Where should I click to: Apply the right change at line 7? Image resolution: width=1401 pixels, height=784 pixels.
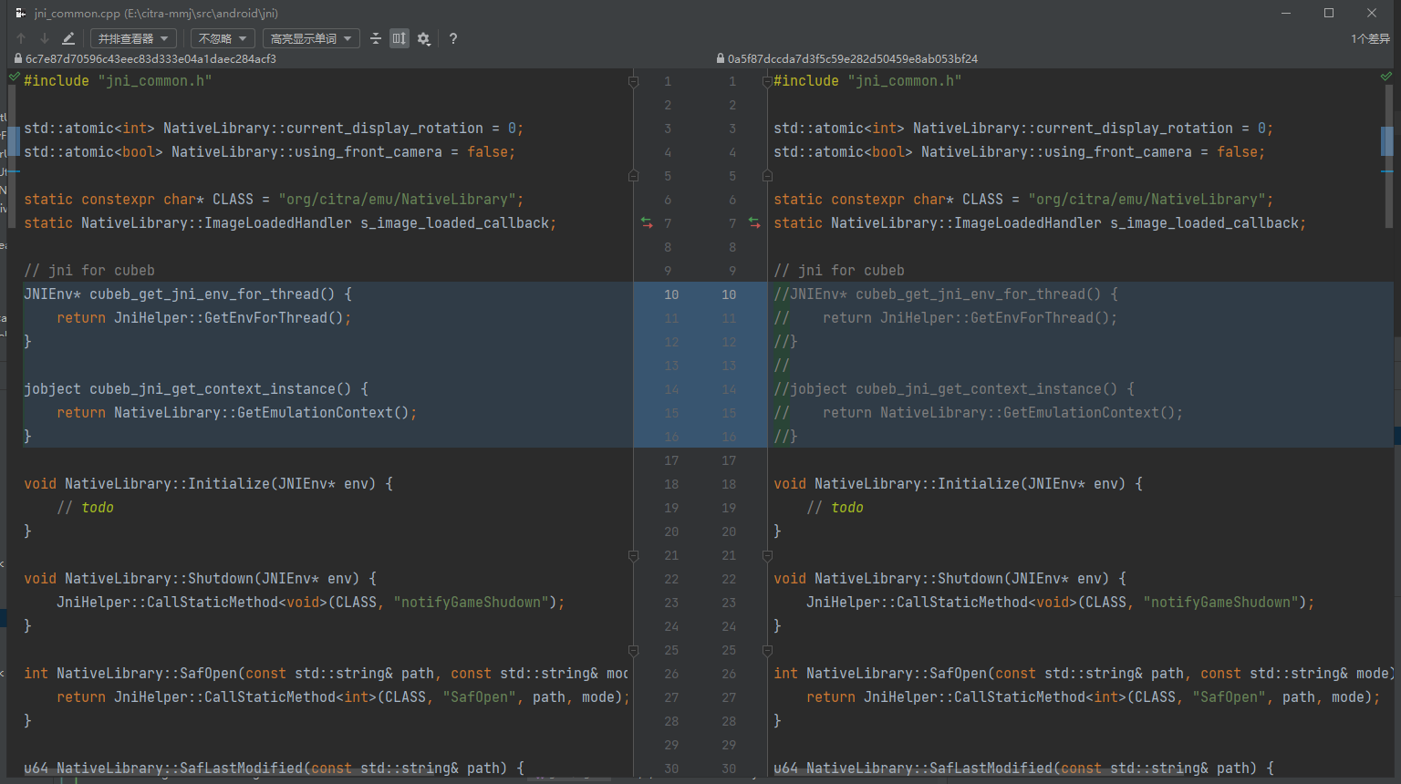click(x=754, y=222)
